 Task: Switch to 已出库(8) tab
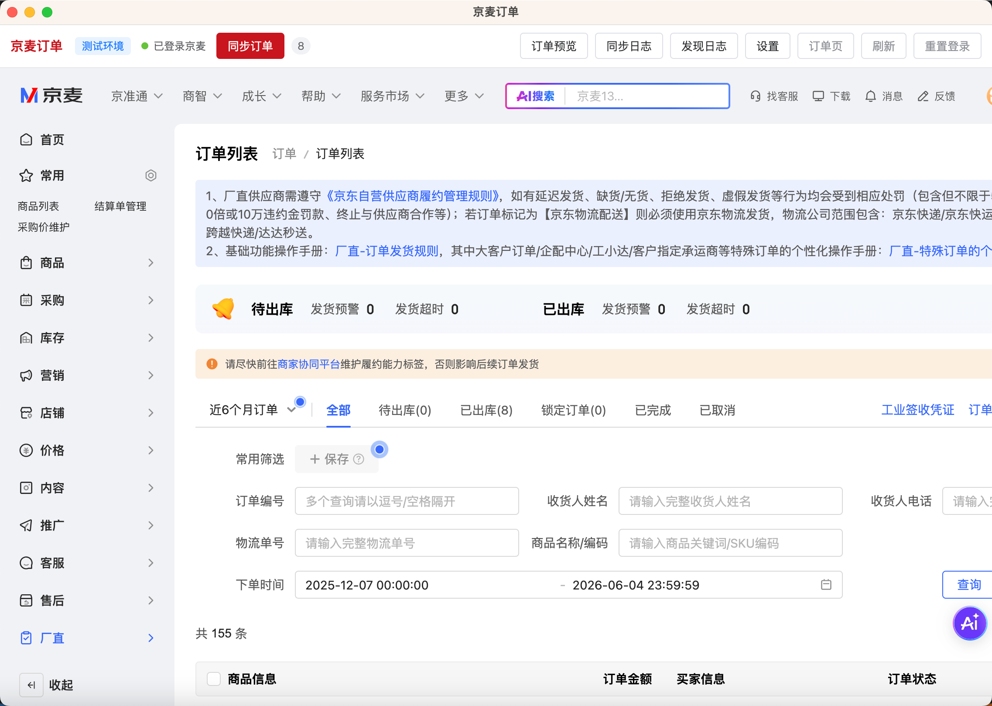pos(486,410)
